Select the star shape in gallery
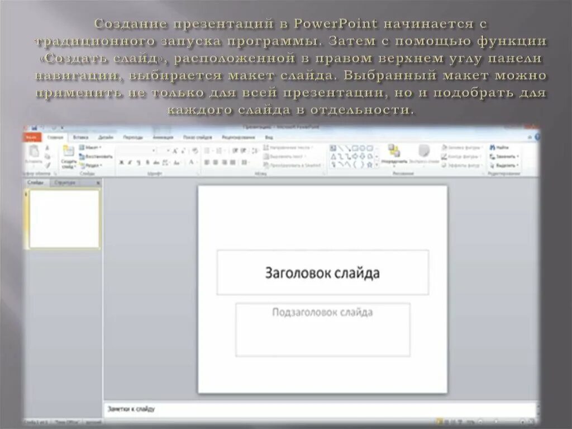Screen dimensions: 572x429 (x=369, y=165)
